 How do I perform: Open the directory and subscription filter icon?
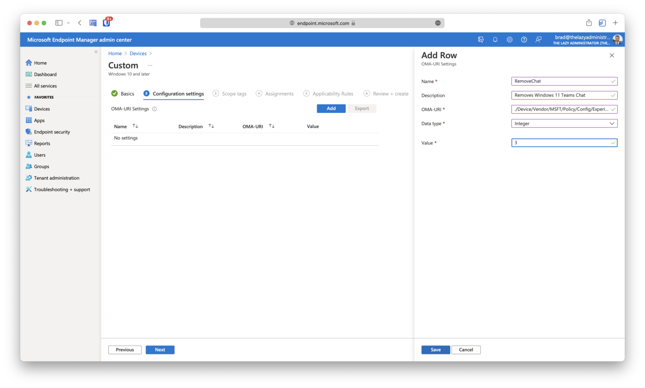[x=481, y=39]
